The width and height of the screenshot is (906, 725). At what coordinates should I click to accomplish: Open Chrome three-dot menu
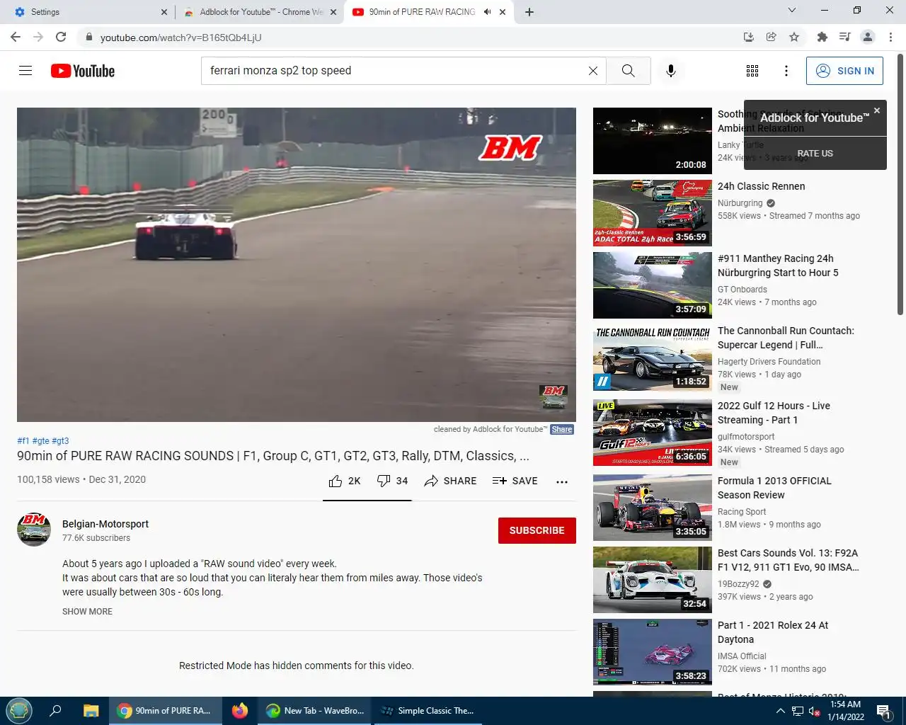(891, 37)
